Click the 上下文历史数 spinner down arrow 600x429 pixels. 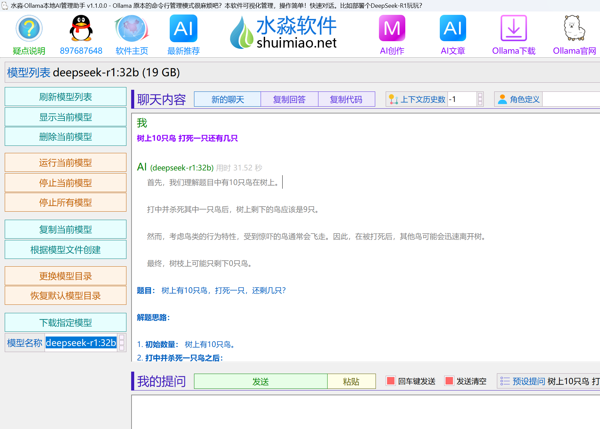(x=480, y=103)
